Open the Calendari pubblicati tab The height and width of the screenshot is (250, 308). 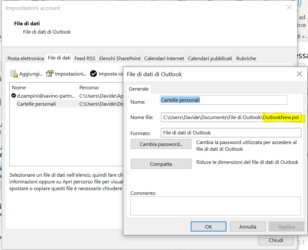[210, 58]
